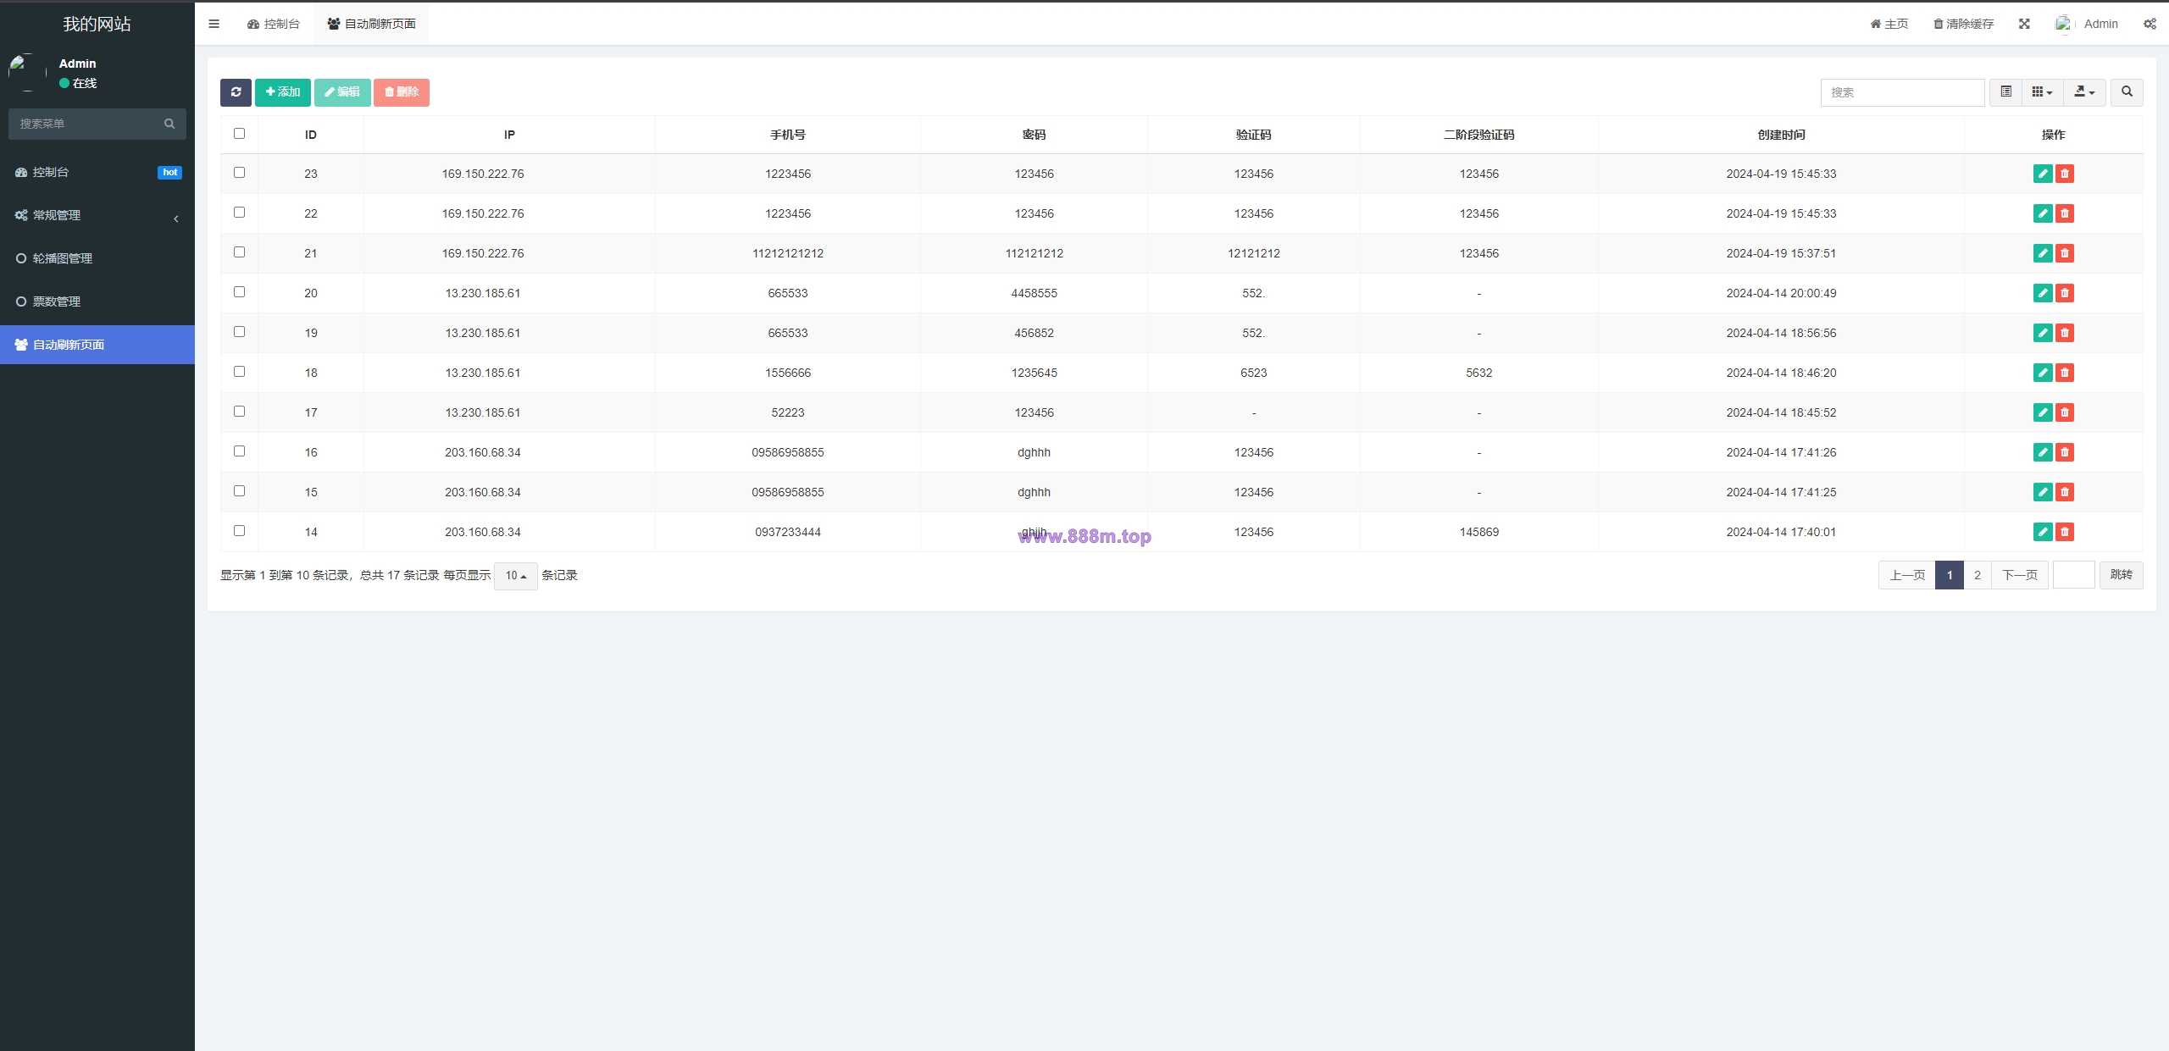Click the refresh table button
The height and width of the screenshot is (1051, 2169).
[236, 92]
